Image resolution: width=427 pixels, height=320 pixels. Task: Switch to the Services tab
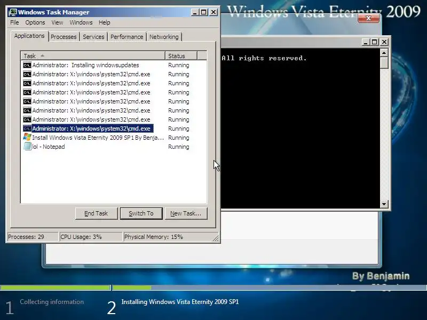pyautogui.click(x=93, y=37)
